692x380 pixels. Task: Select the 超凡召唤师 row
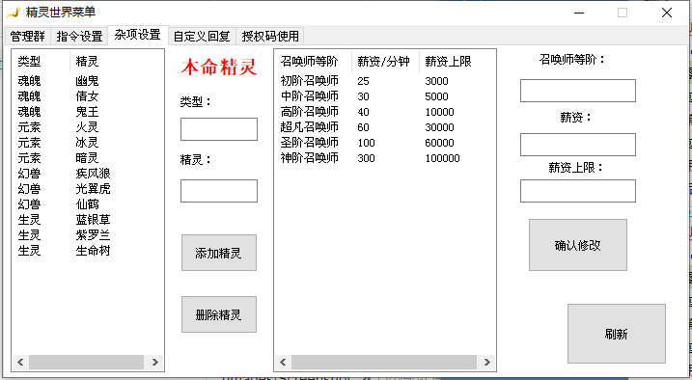pos(385,127)
